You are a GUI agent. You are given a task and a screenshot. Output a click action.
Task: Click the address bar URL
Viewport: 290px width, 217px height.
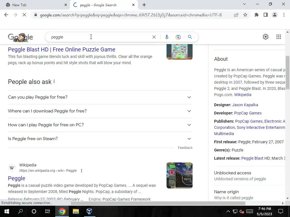131,15
